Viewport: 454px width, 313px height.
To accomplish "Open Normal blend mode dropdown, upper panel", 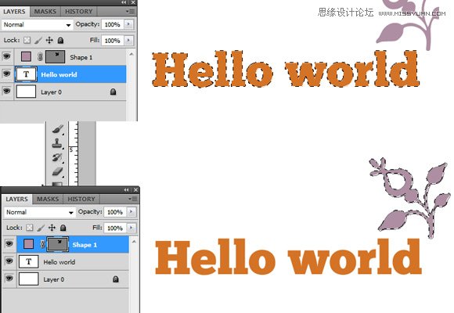I will tap(37, 24).
